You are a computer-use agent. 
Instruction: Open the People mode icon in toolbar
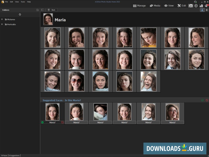coord(191,5)
